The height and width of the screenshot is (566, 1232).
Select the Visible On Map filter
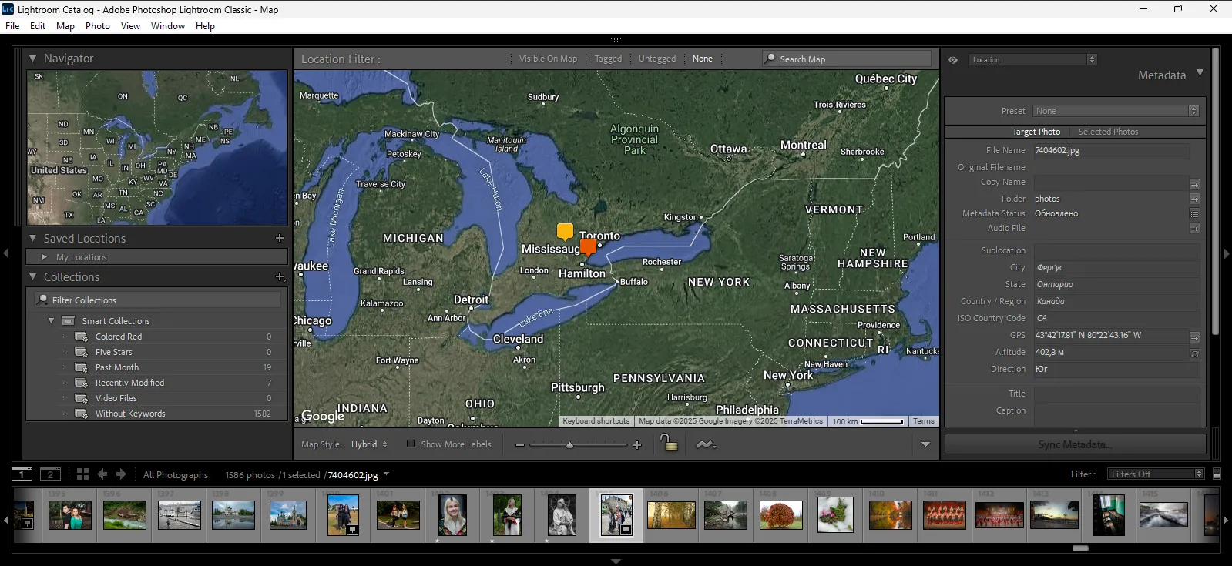point(548,59)
